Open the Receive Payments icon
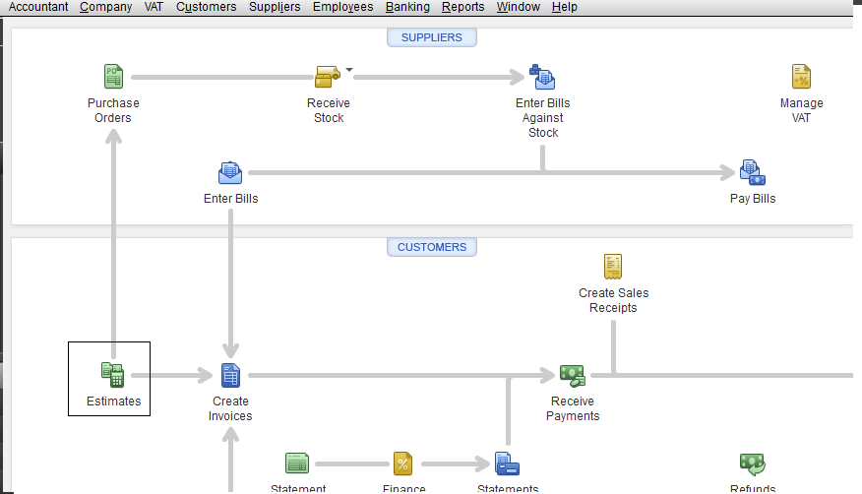The height and width of the screenshot is (494, 862). click(572, 375)
